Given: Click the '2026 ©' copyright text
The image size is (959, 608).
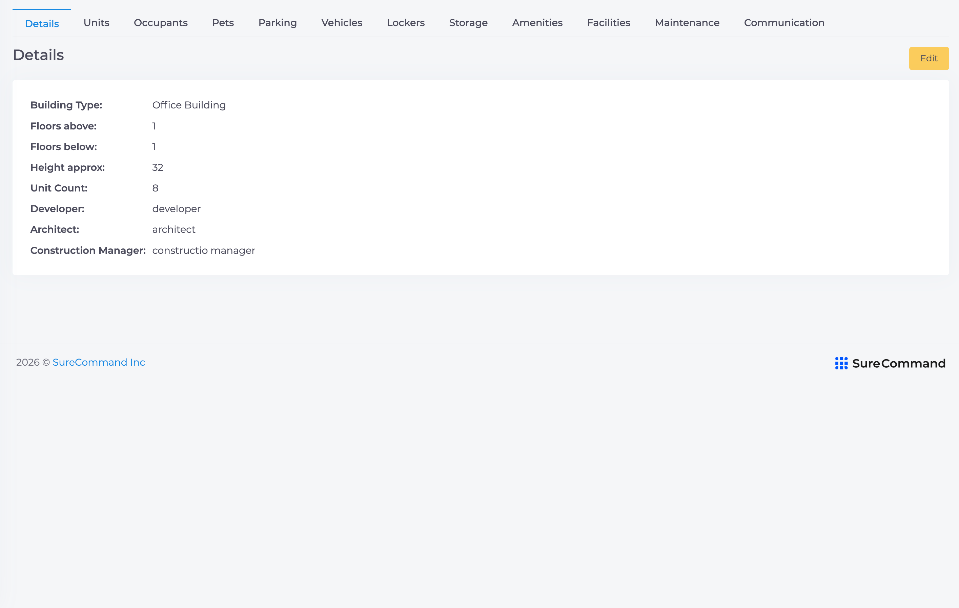Looking at the screenshot, I should (x=33, y=362).
